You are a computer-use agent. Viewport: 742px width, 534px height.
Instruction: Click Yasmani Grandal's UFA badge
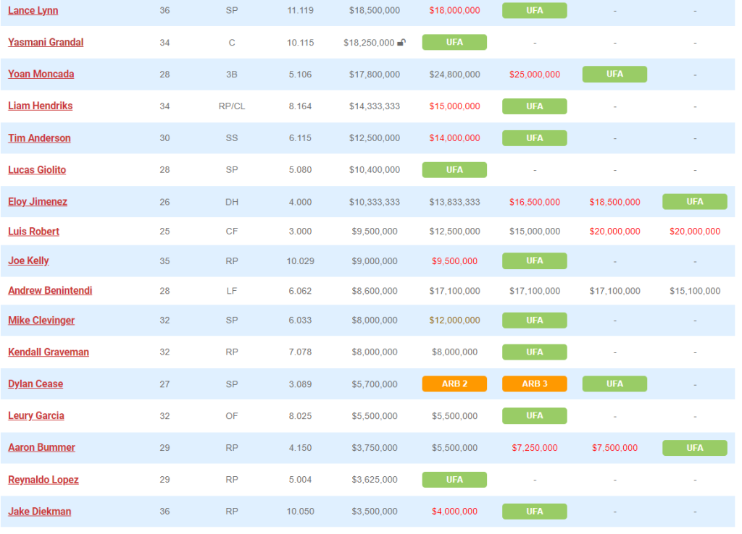pyautogui.click(x=454, y=42)
